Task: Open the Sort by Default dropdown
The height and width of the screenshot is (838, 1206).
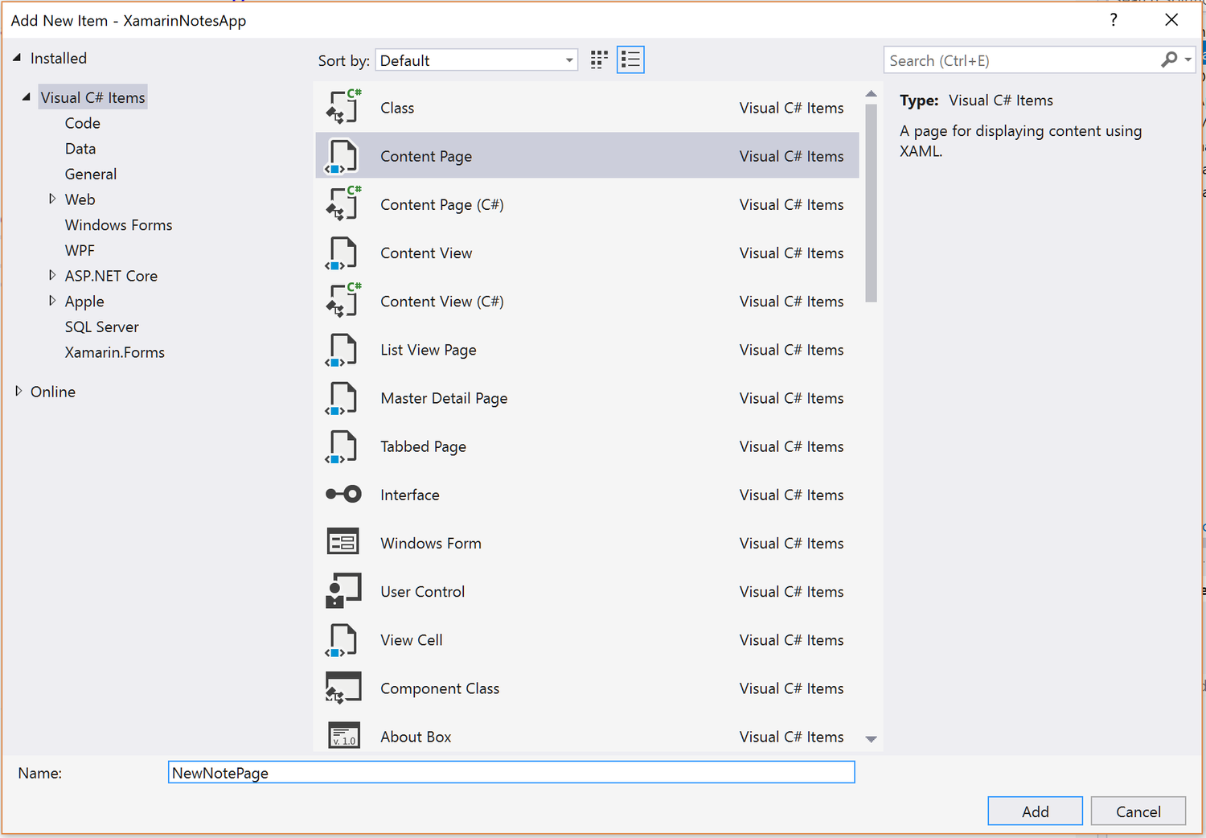Action: 476,59
